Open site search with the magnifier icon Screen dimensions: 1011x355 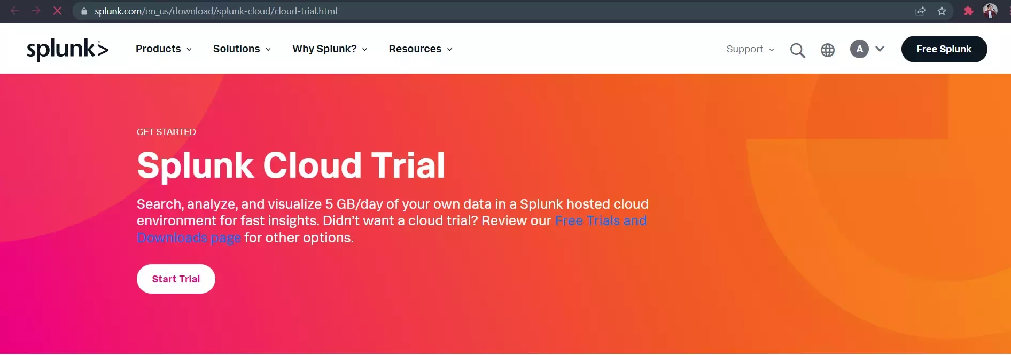click(x=797, y=50)
